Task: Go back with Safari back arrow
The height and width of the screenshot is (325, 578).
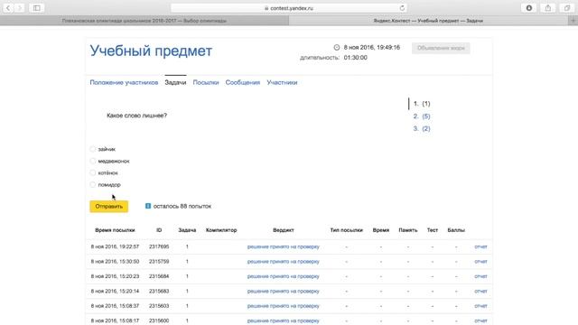Action: (x=8, y=8)
